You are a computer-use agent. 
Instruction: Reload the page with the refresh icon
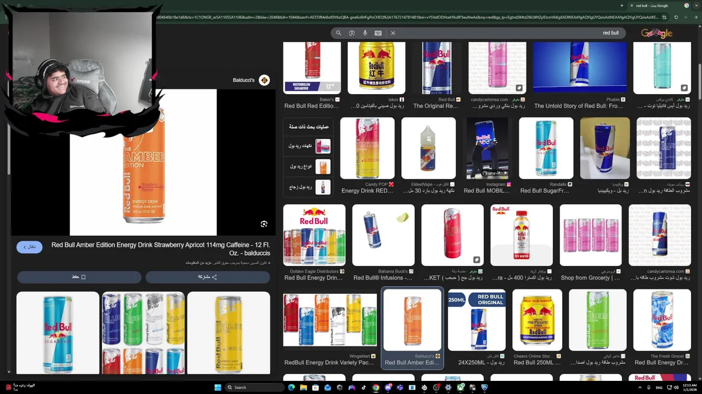pyautogui.click(x=676, y=17)
